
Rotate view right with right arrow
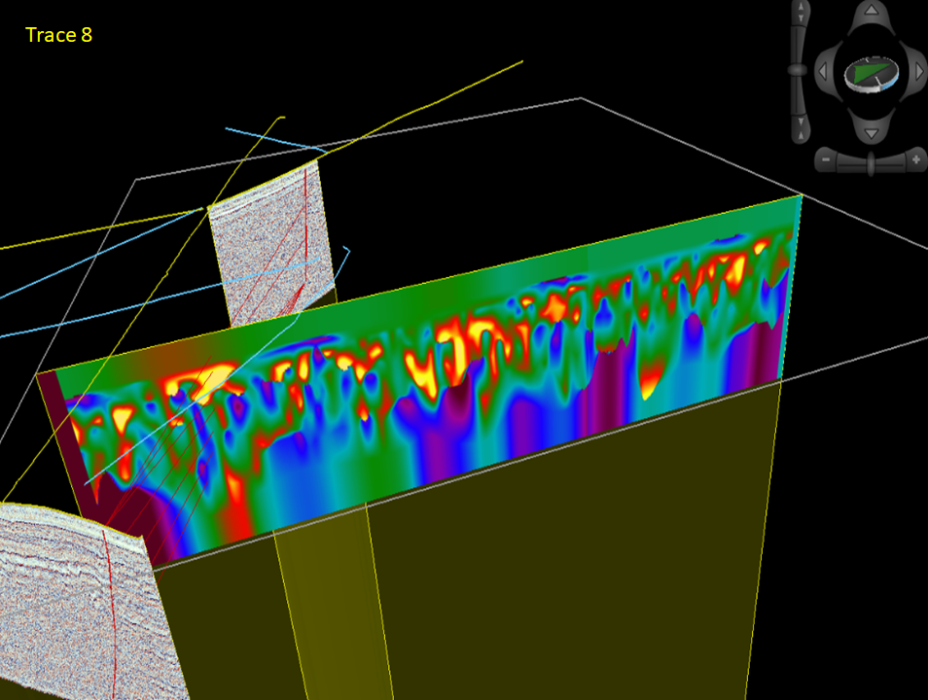point(919,72)
